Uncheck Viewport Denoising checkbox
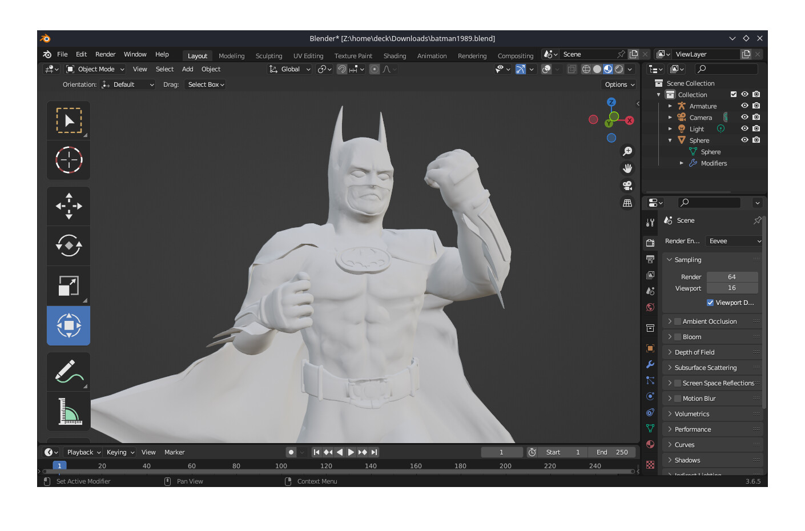This screenshot has height=531, width=805. pos(710,303)
